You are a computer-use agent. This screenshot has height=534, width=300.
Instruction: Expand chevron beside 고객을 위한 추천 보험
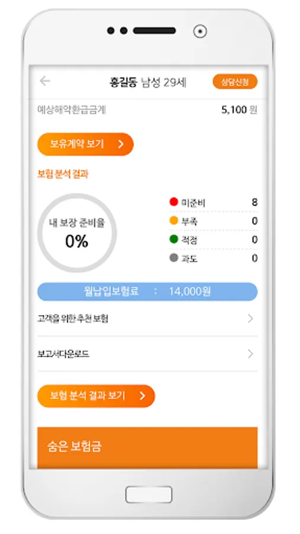click(x=251, y=319)
